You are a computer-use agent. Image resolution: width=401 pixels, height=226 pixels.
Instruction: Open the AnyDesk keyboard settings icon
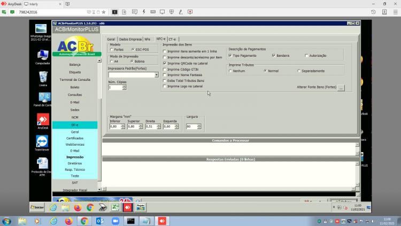tap(153, 12)
